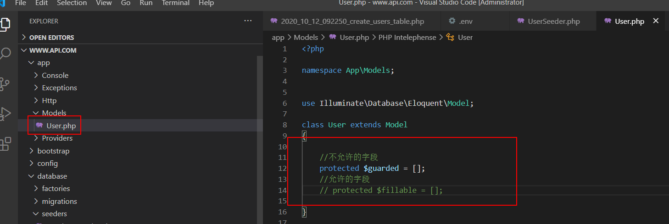The image size is (669, 224).
Task: Switch to the UserSeeder.php tab
Action: tap(552, 21)
